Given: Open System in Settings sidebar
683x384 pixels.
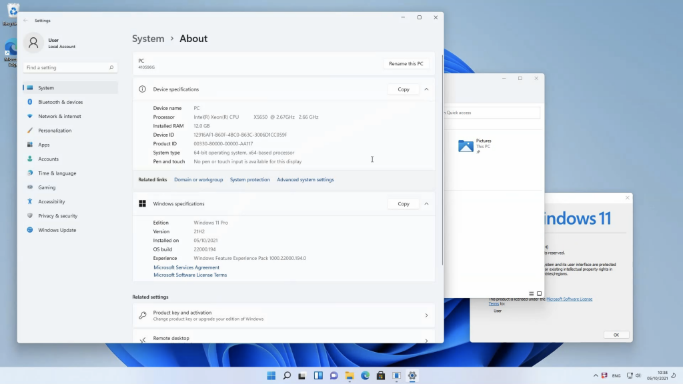Looking at the screenshot, I should 70,87.
